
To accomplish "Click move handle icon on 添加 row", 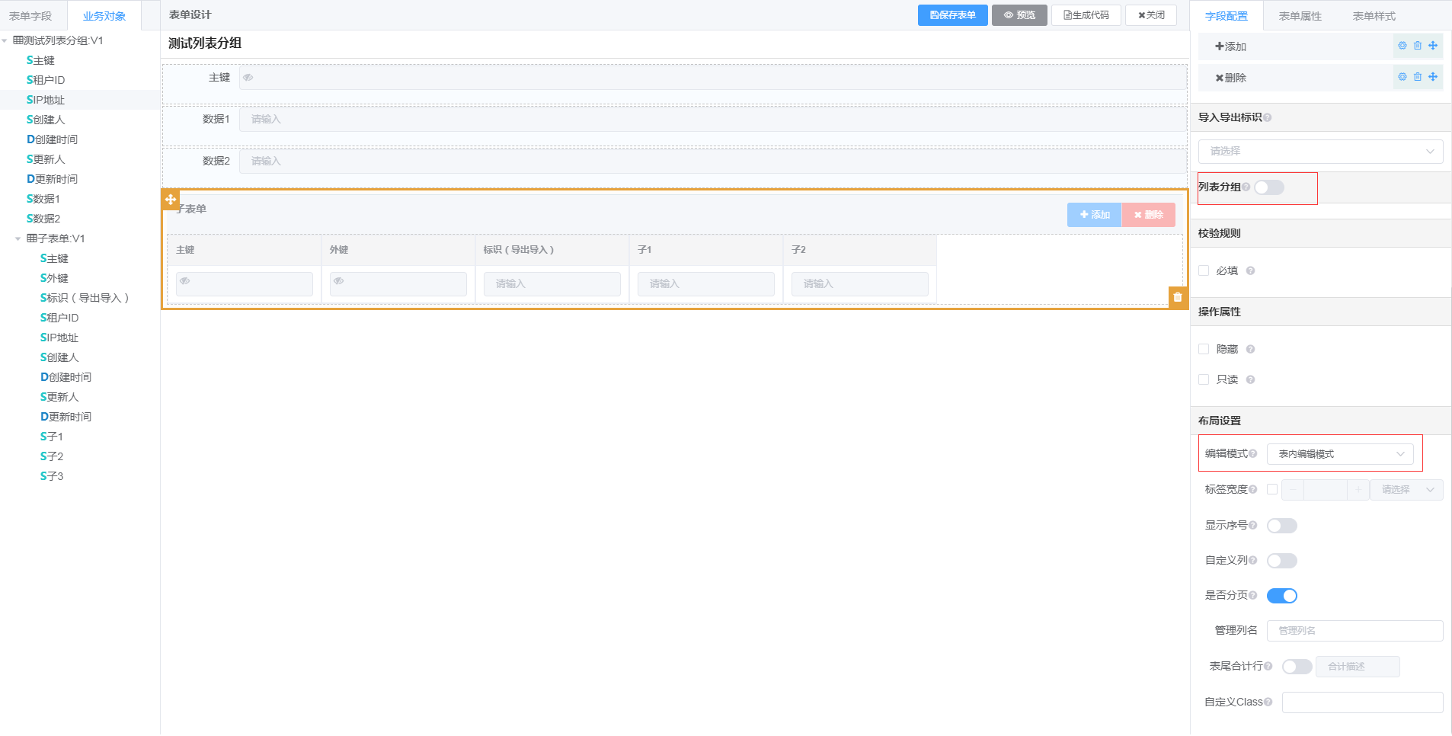I will pyautogui.click(x=1433, y=46).
